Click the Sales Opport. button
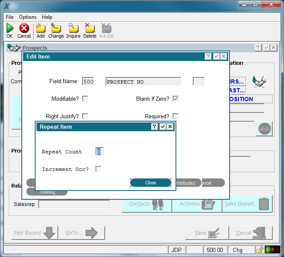 [x=248, y=204]
